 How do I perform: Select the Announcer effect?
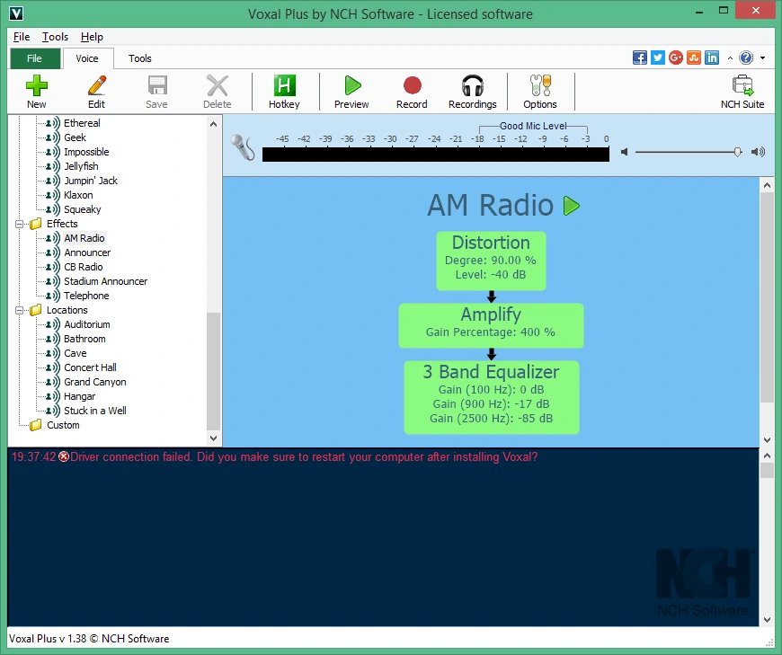pyautogui.click(x=87, y=252)
